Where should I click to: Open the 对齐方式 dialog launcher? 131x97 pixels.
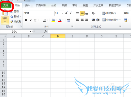coord(120,26)
